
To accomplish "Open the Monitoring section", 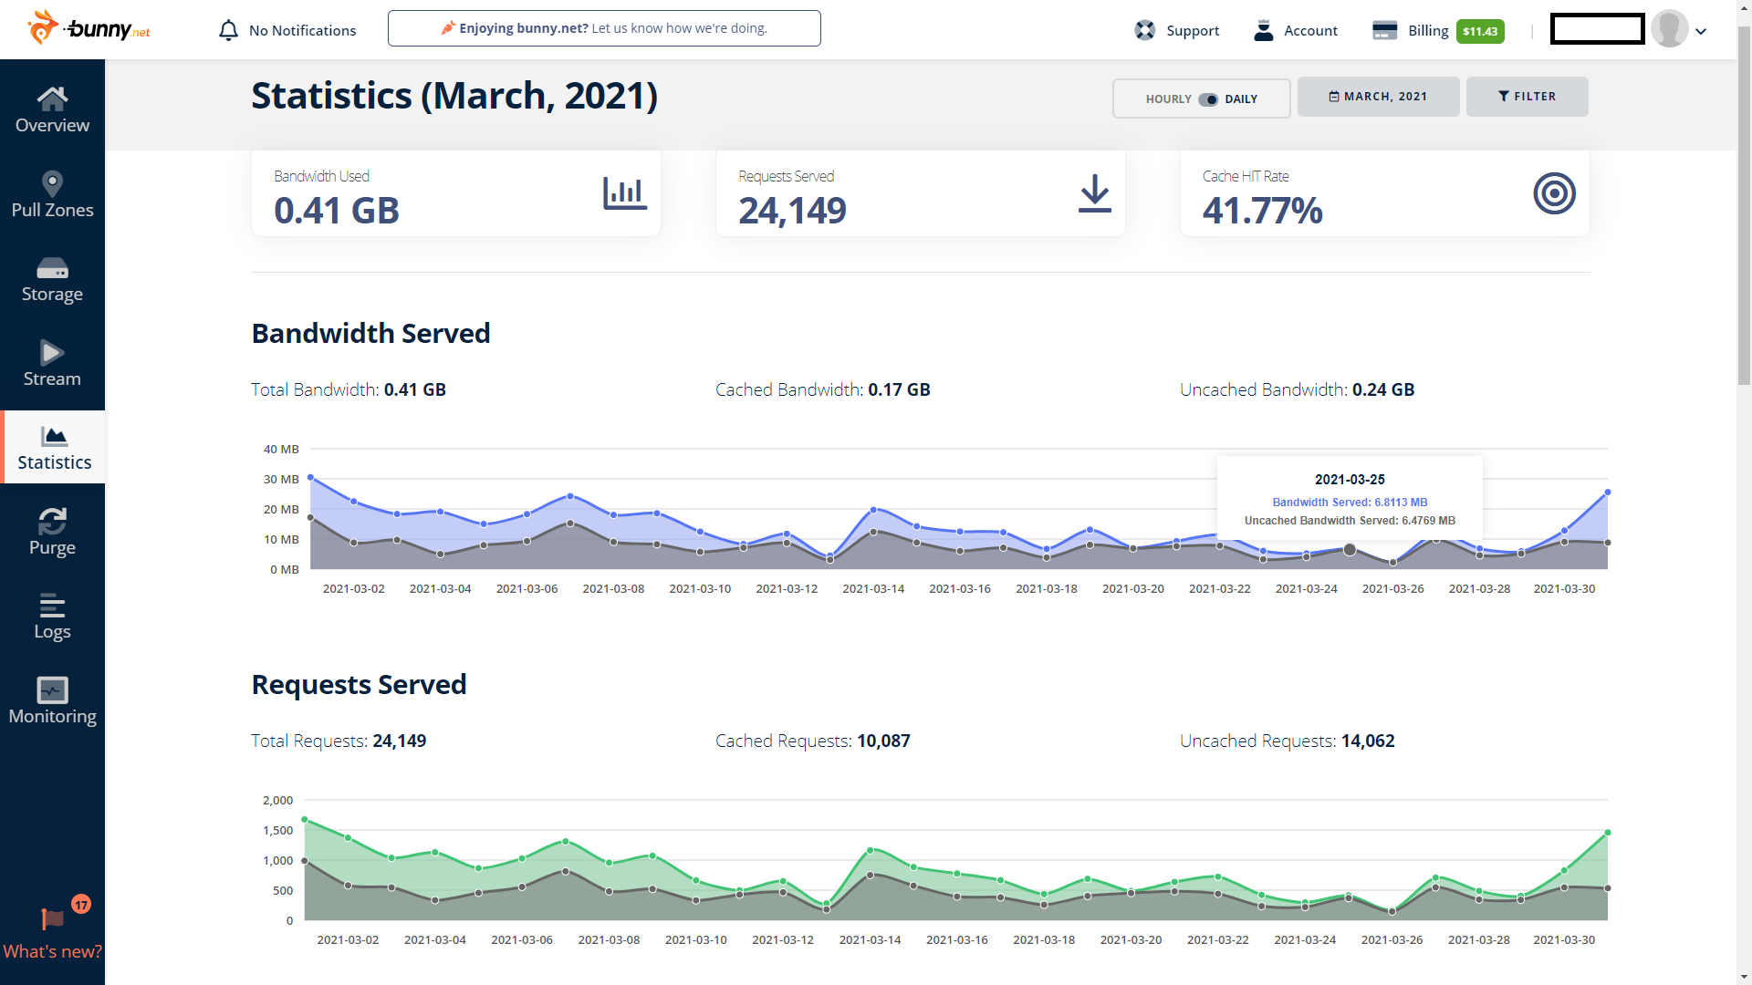I will 52,701.
